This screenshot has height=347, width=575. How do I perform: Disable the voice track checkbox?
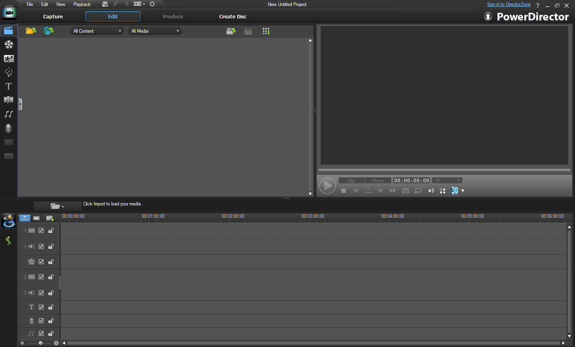(x=41, y=321)
